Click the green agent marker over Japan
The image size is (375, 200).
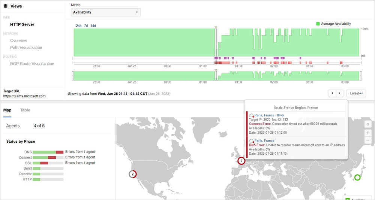[357, 178]
